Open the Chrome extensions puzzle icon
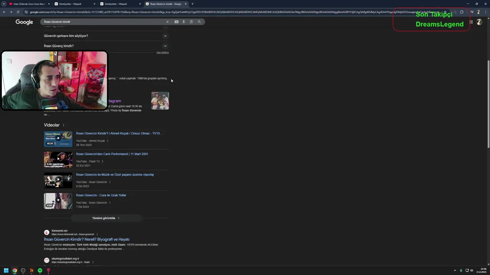This screenshot has width=490, height=275. tap(462, 12)
